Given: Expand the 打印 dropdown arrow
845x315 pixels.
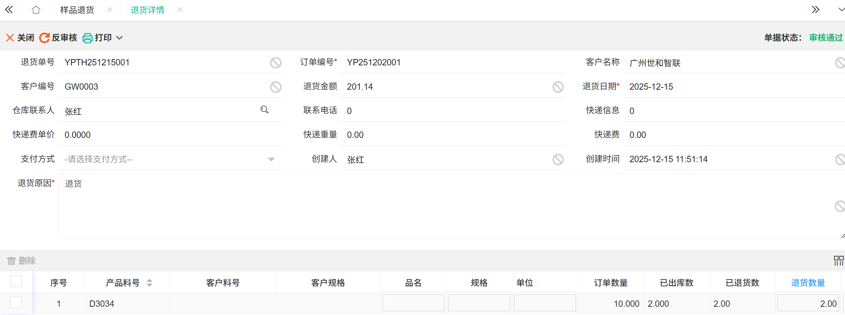Looking at the screenshot, I should point(120,38).
